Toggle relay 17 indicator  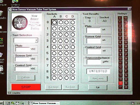pyautogui.click(x=121, y=87)
